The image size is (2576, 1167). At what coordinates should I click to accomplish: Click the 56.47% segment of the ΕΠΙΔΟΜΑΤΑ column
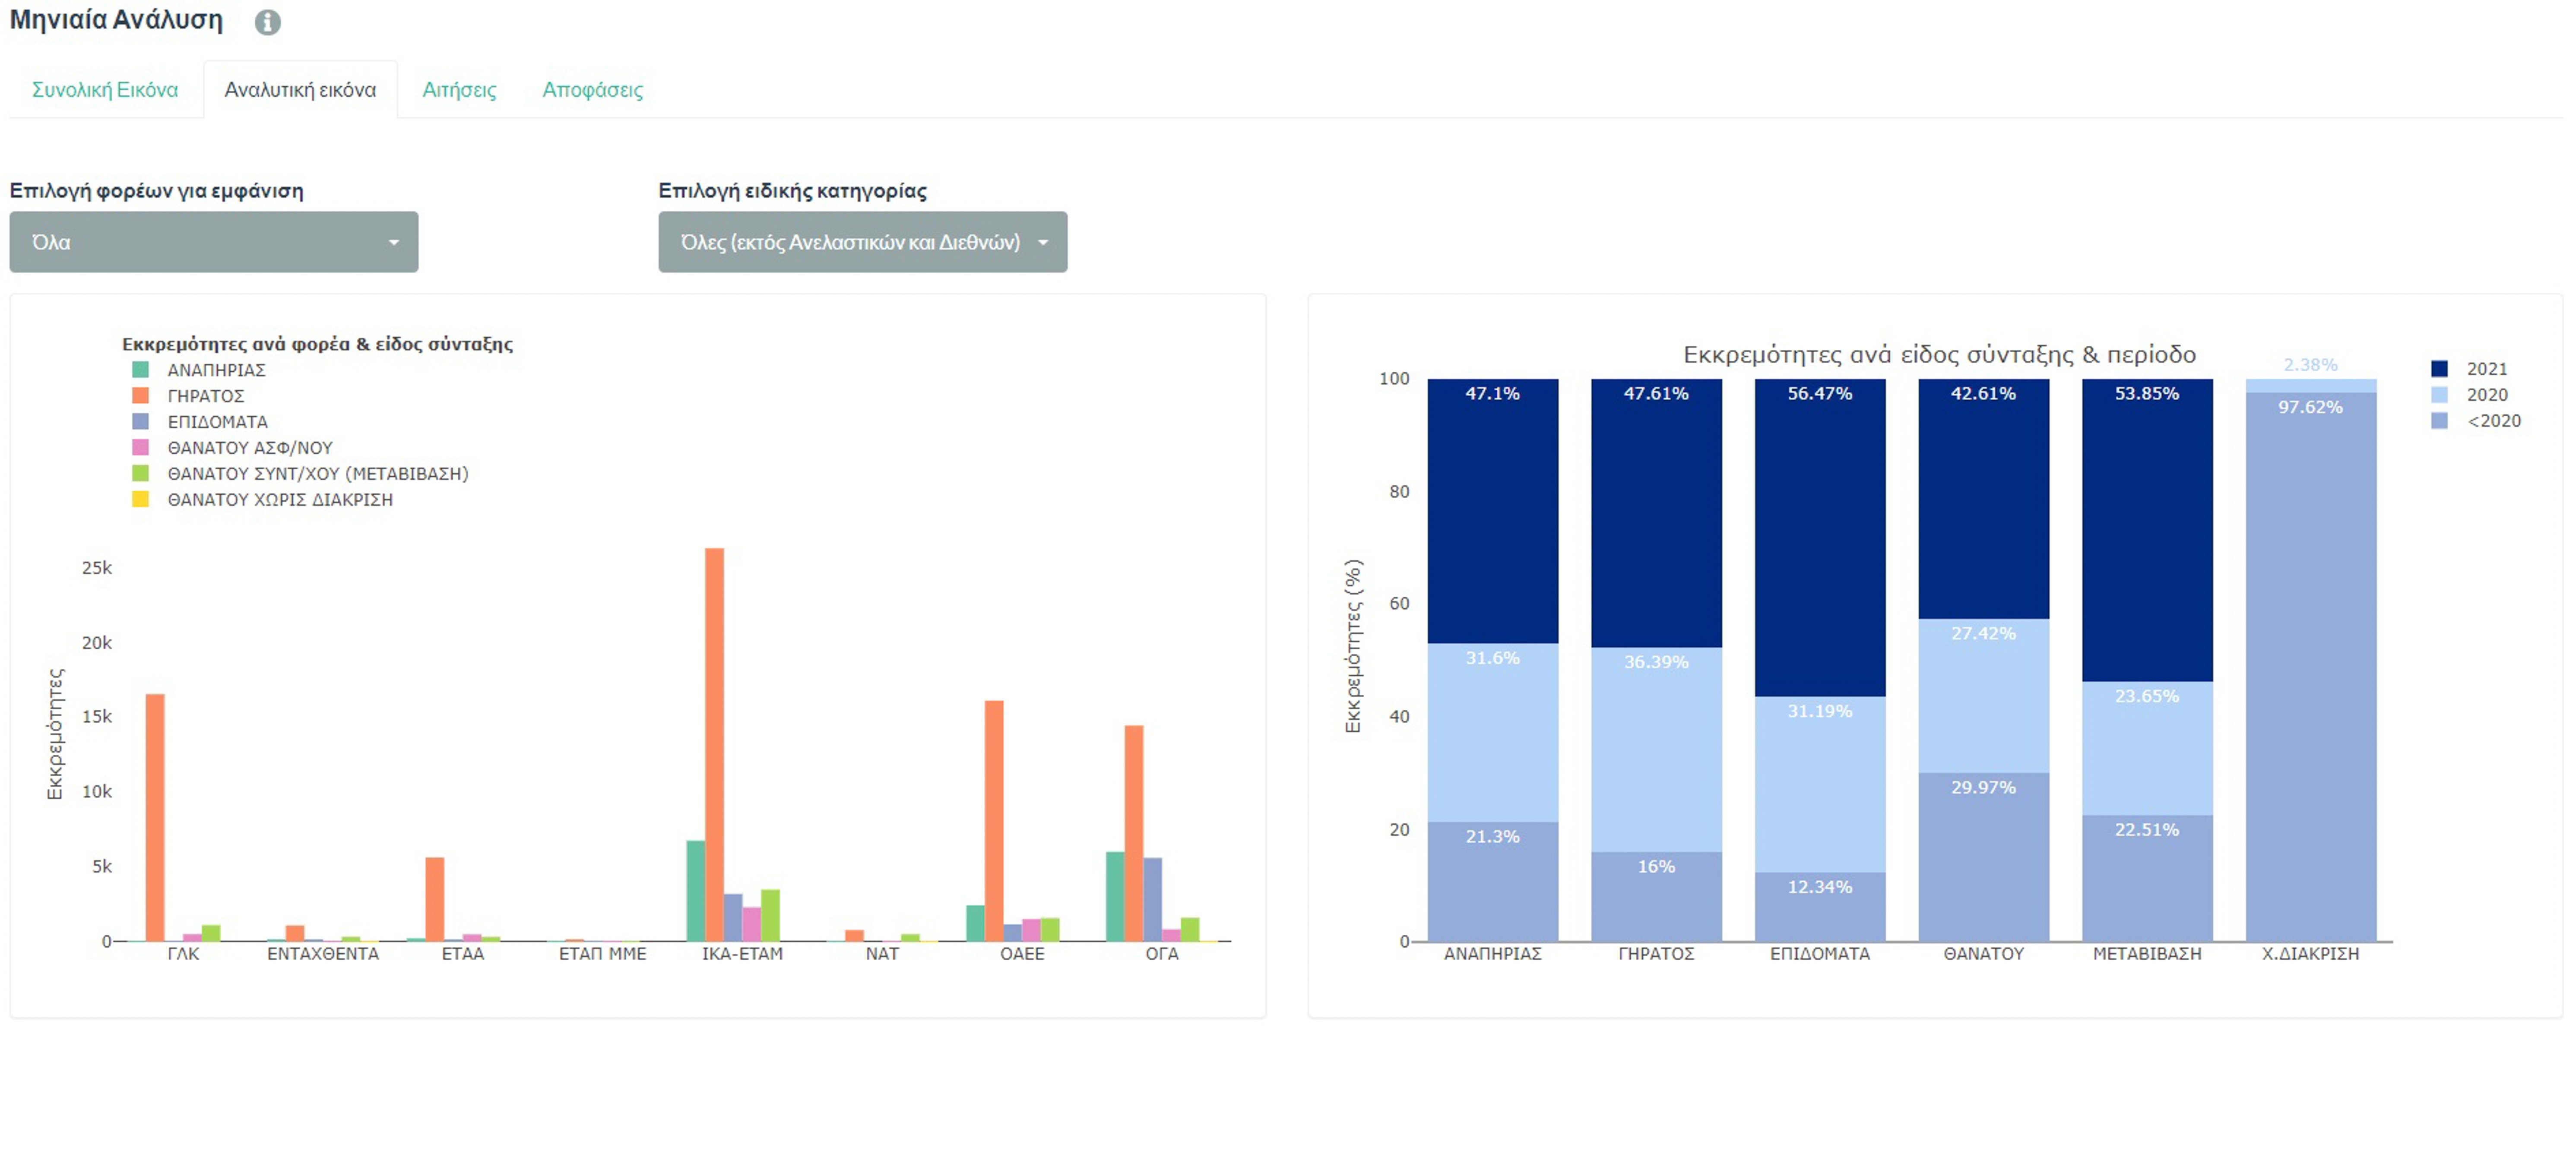1820,538
